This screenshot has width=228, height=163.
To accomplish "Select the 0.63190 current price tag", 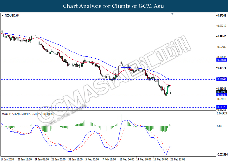I will pyautogui.click(x=221, y=92).
